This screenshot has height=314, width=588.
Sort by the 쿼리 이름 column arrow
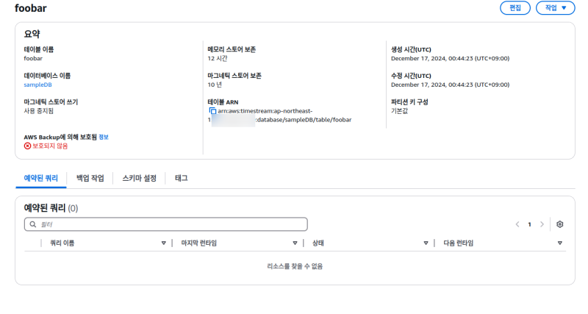pos(163,243)
